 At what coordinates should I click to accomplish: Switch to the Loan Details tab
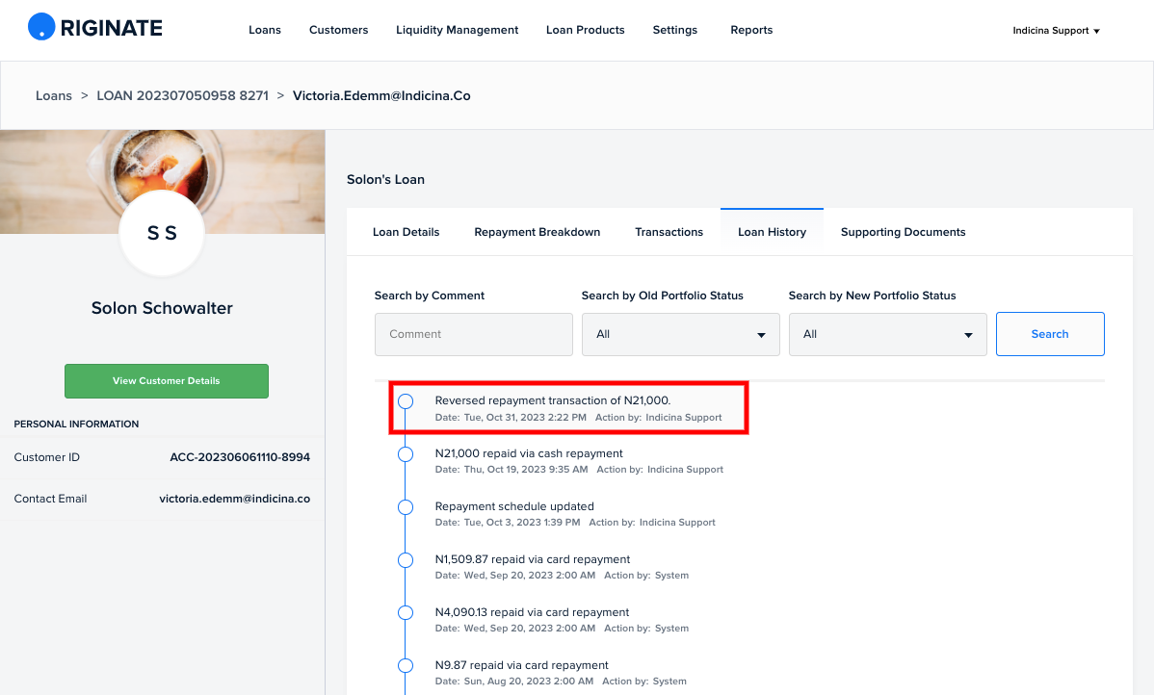pyautogui.click(x=407, y=232)
